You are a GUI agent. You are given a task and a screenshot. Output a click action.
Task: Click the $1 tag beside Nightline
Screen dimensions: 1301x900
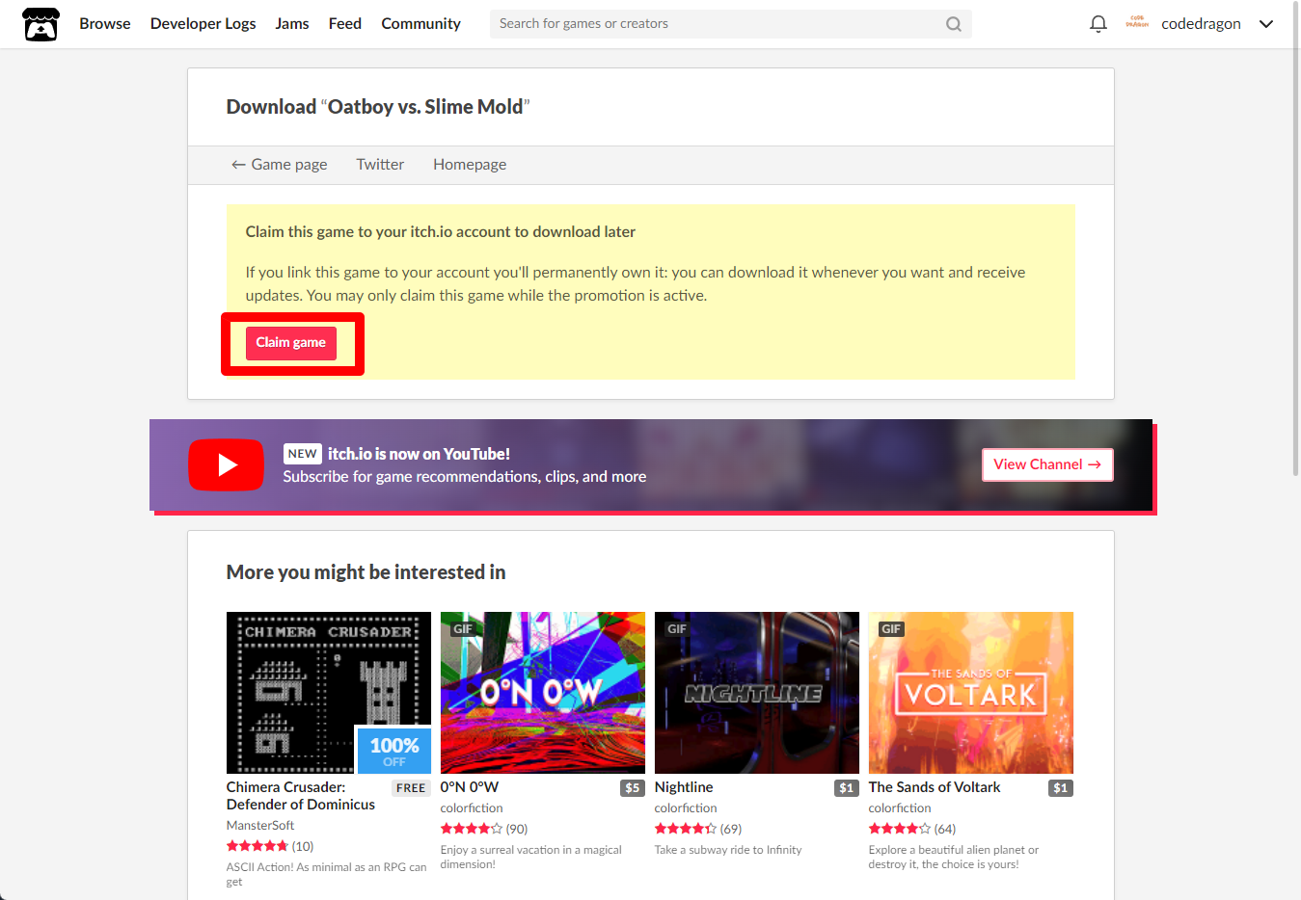847,788
